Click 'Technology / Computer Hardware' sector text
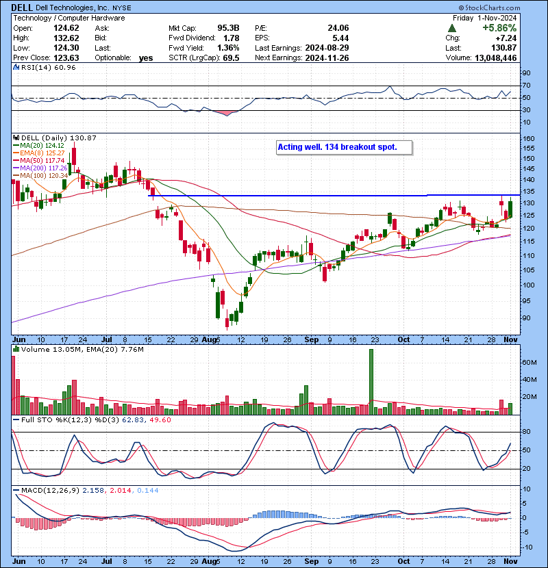Image resolution: width=548 pixels, height=568 pixels. 69,18
